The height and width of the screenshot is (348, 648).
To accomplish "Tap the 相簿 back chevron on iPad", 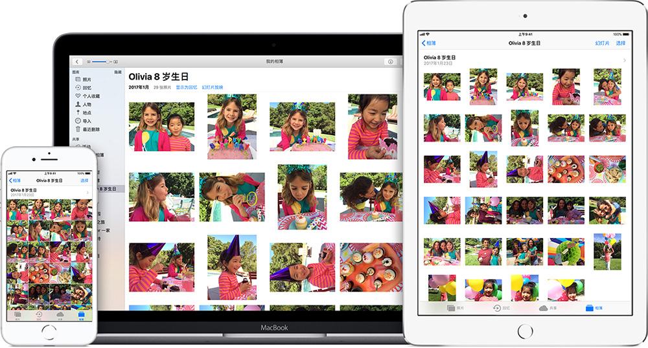I will point(429,43).
